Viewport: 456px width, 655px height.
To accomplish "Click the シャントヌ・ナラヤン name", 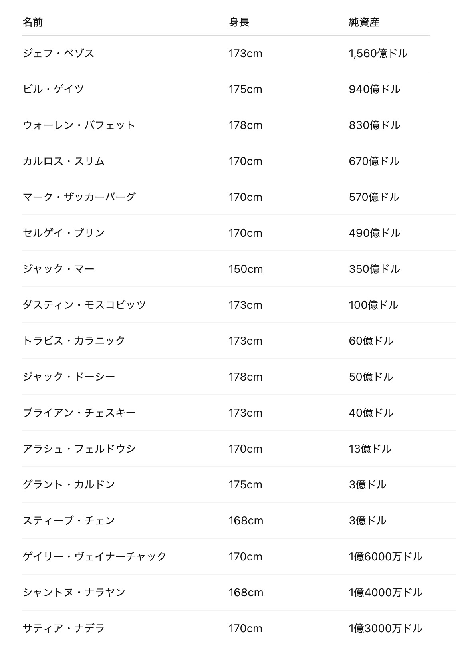I will [x=74, y=592].
